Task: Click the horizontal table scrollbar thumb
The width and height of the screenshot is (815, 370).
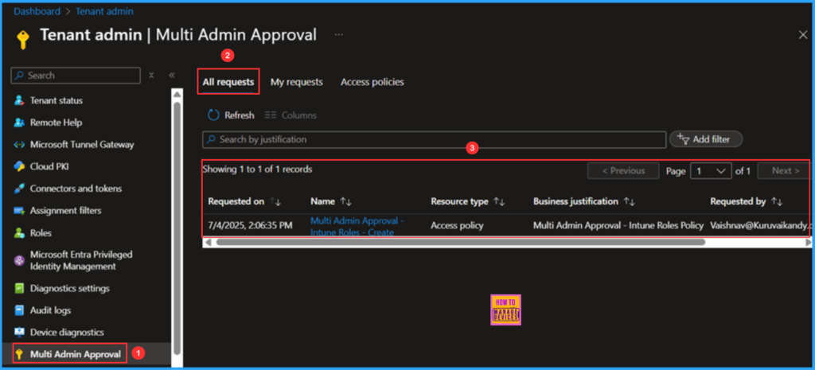Action: point(460,242)
